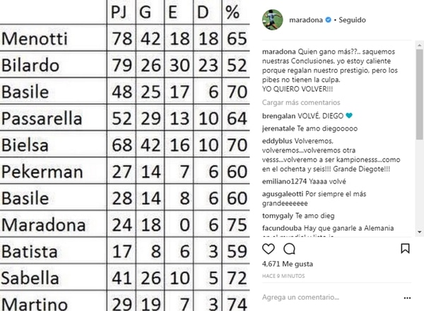Open agusgaleotti's profile

click(283, 194)
